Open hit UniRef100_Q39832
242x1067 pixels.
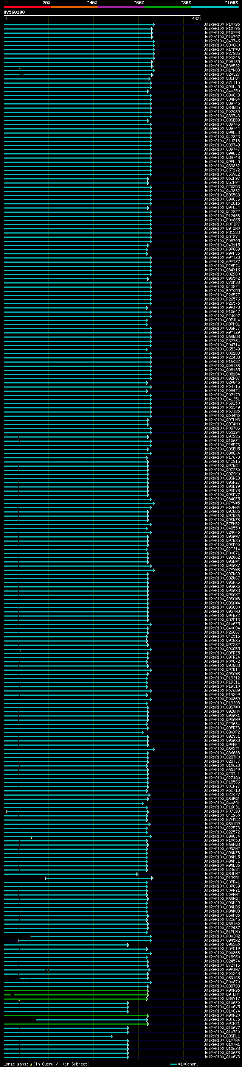(x=222, y=166)
